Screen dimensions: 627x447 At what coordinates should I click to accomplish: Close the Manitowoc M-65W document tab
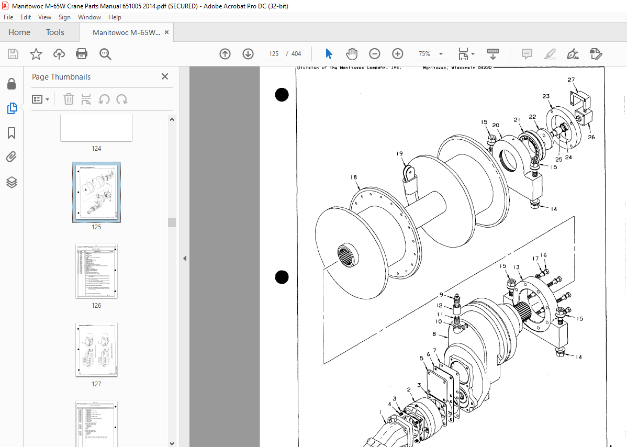pos(167,32)
